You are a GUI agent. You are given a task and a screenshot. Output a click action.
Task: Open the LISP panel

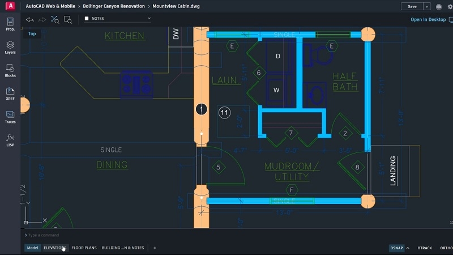coord(10,140)
